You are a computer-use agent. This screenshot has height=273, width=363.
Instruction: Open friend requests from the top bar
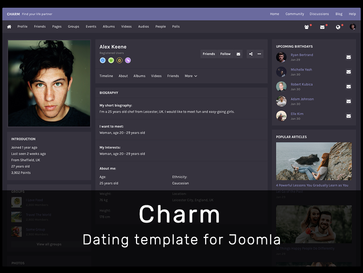pos(306,27)
